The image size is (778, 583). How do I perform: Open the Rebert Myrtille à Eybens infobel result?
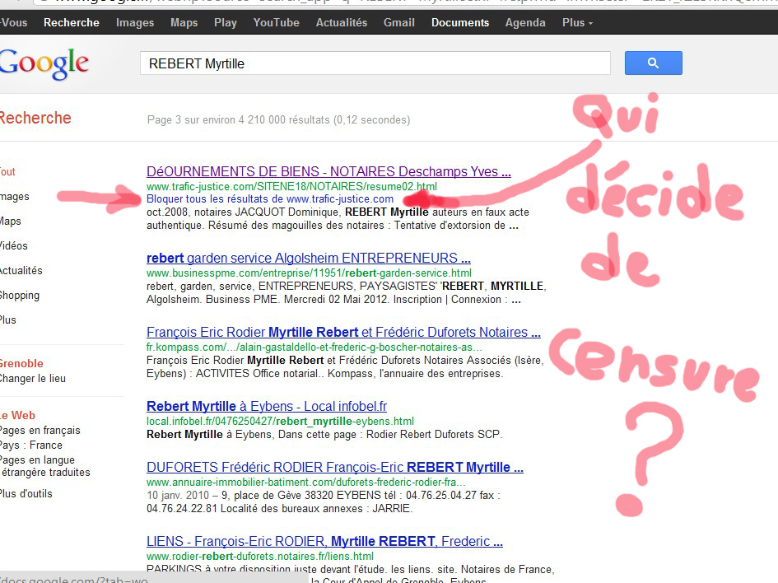pyautogui.click(x=266, y=406)
